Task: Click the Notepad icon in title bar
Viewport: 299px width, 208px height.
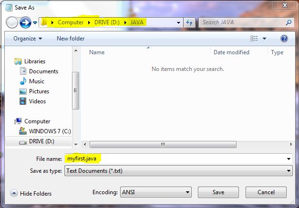Action: point(9,8)
